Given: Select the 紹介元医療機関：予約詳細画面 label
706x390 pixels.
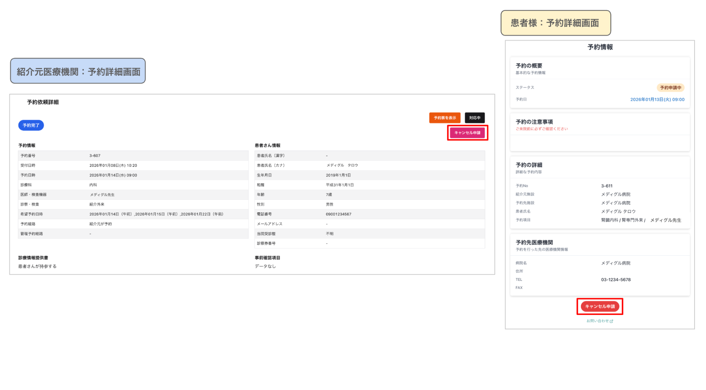Looking at the screenshot, I should tap(78, 71).
